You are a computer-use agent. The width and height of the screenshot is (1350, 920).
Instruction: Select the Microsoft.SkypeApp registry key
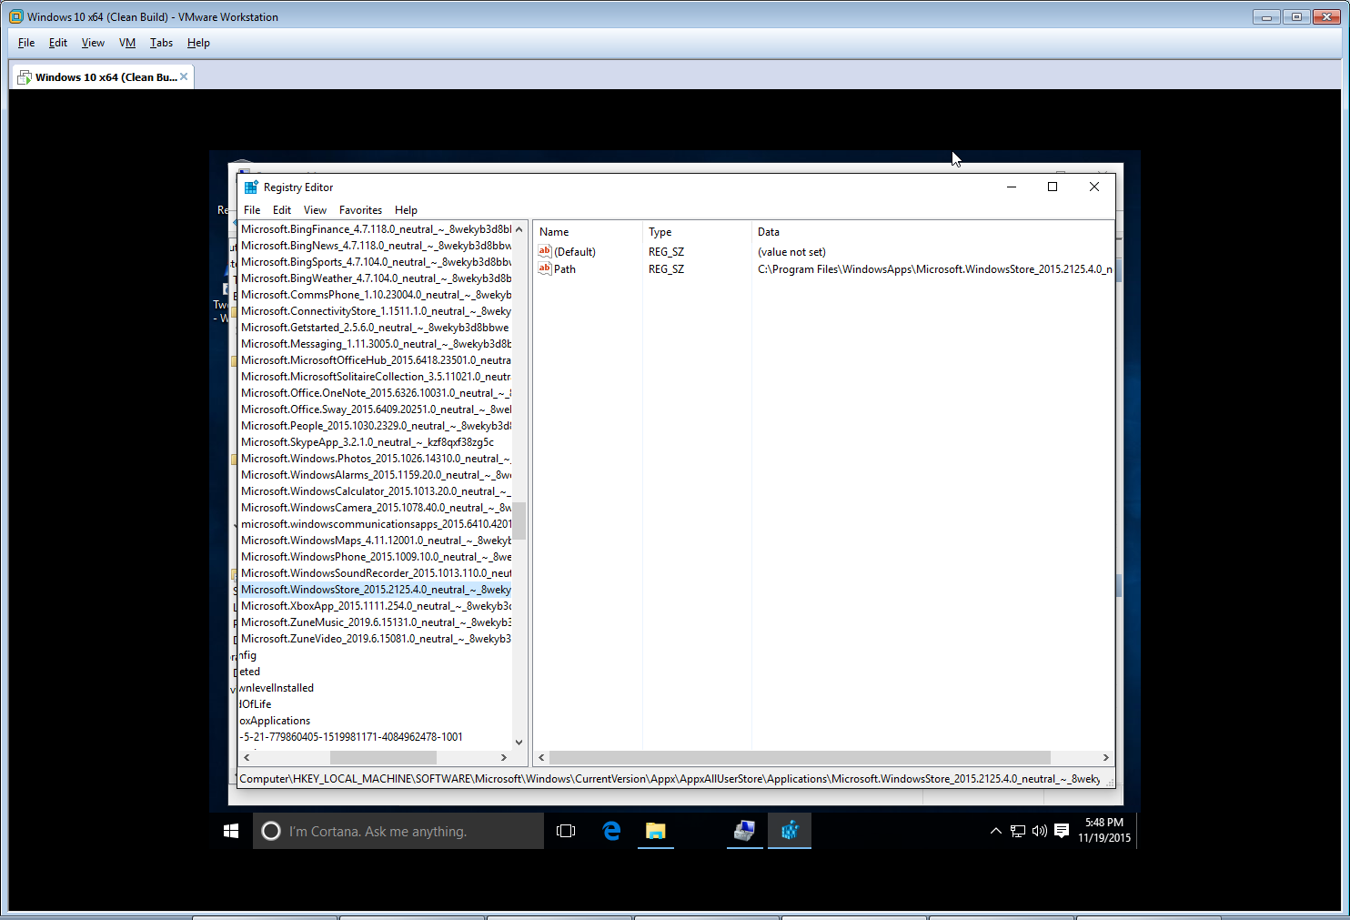pyautogui.click(x=367, y=442)
